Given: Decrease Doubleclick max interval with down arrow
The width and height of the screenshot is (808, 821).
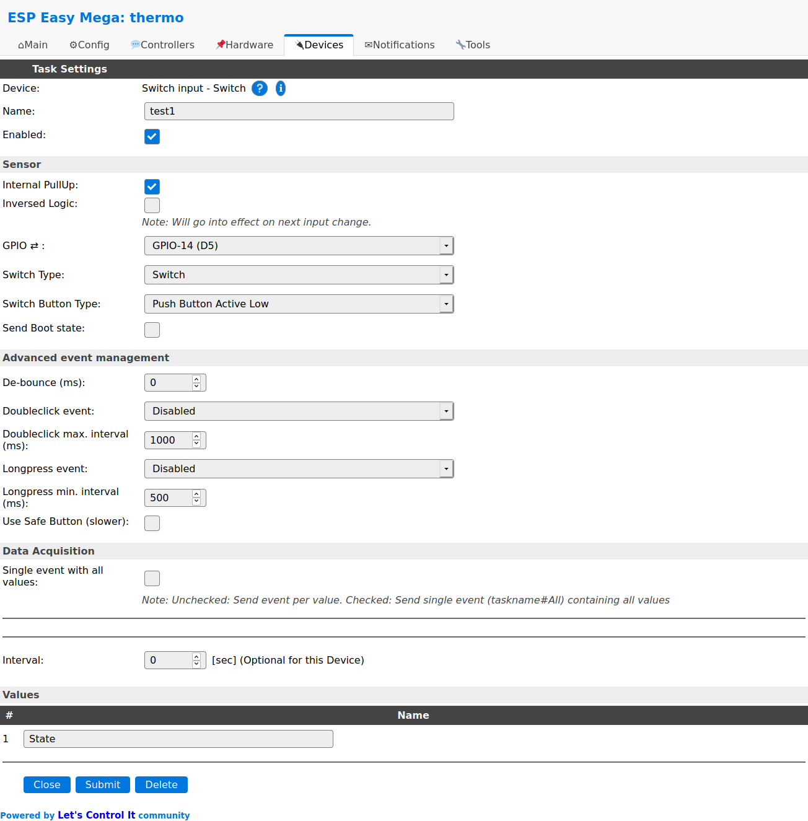Looking at the screenshot, I should point(196,444).
